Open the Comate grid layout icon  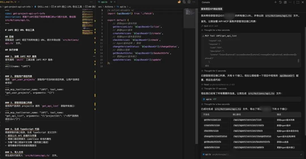tap(285, 2)
